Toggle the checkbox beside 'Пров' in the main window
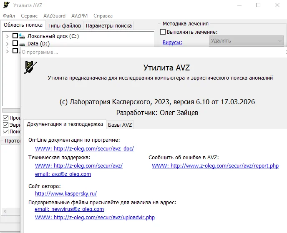The height and width of the screenshot is (233, 287). [x=6, y=118]
